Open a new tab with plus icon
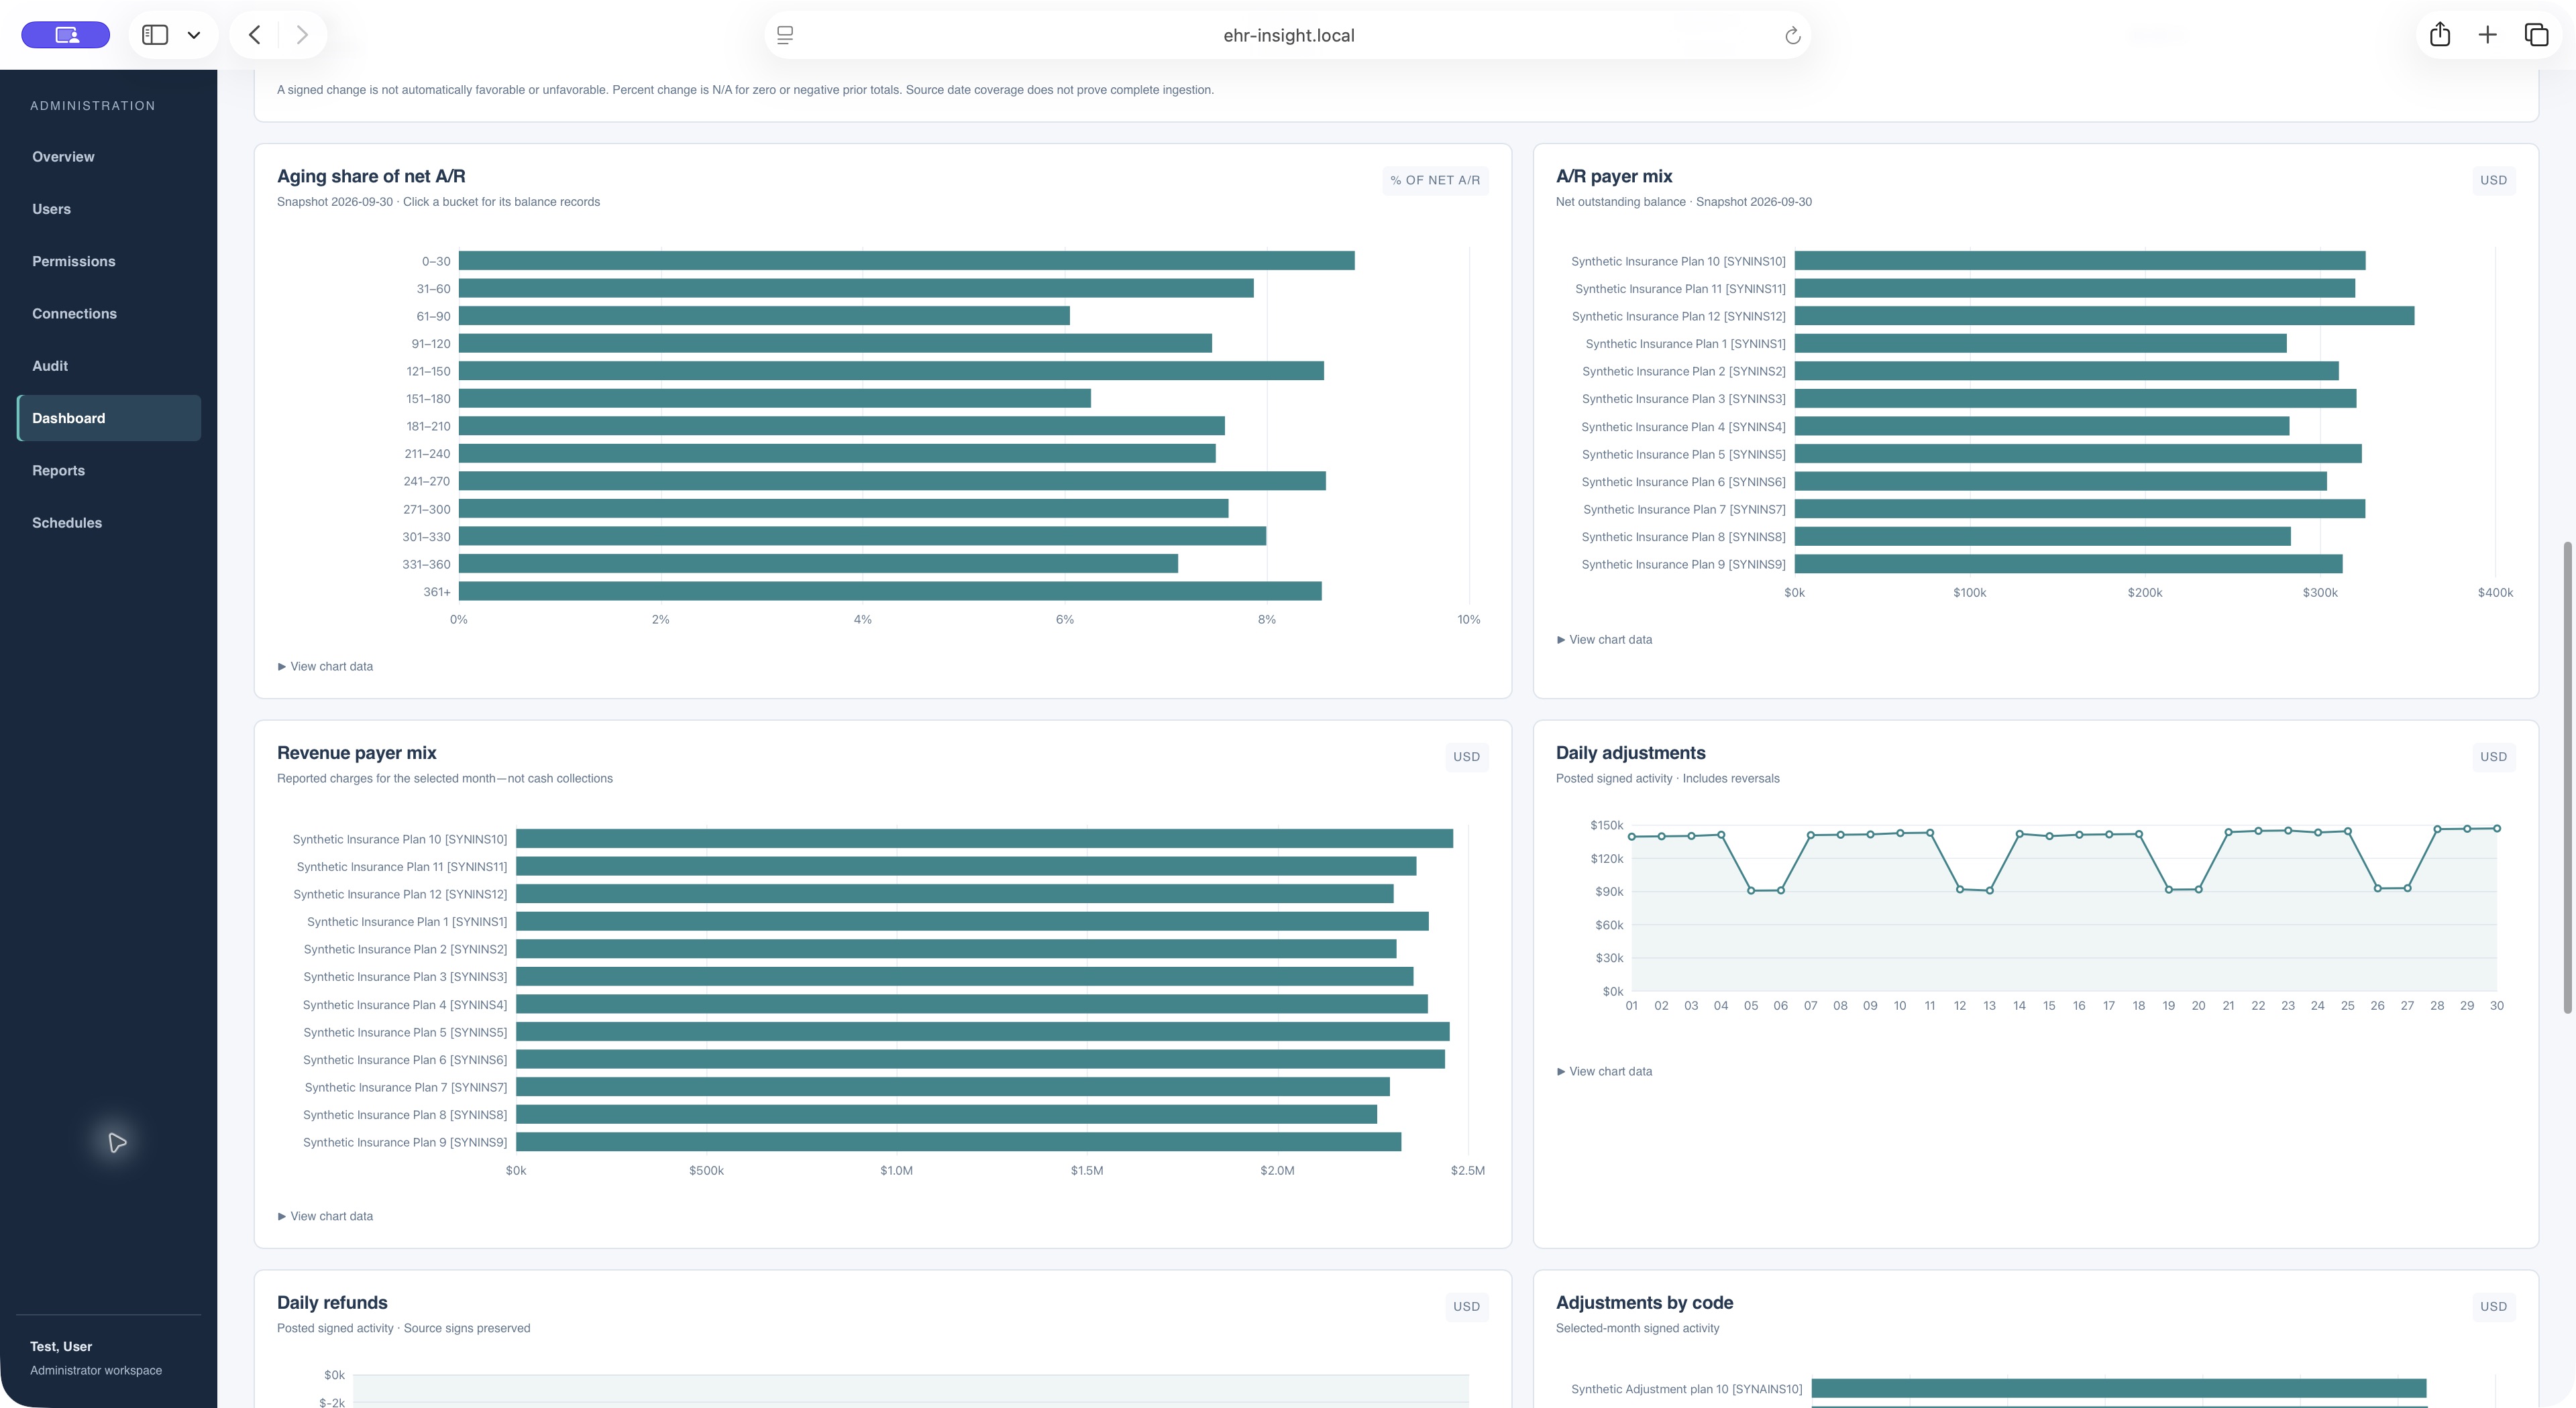The height and width of the screenshot is (1408, 2576). [2488, 35]
